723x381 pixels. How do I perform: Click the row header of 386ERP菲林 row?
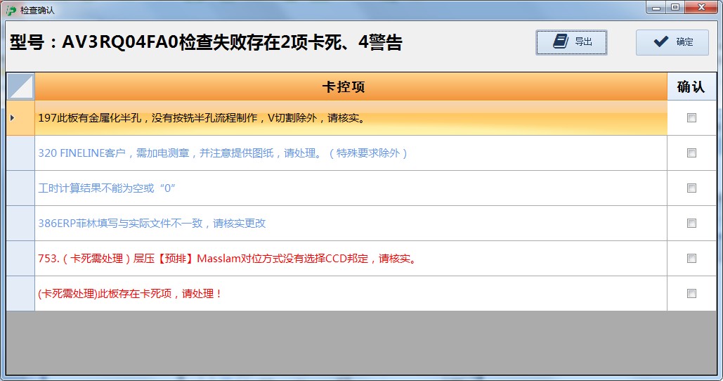(x=21, y=223)
